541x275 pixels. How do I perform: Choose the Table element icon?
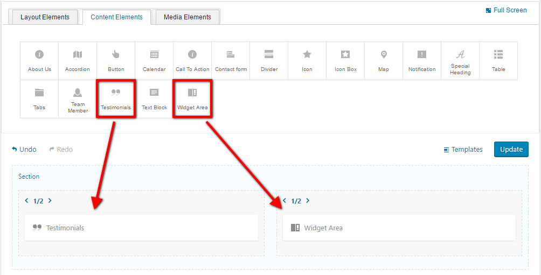[x=498, y=60]
